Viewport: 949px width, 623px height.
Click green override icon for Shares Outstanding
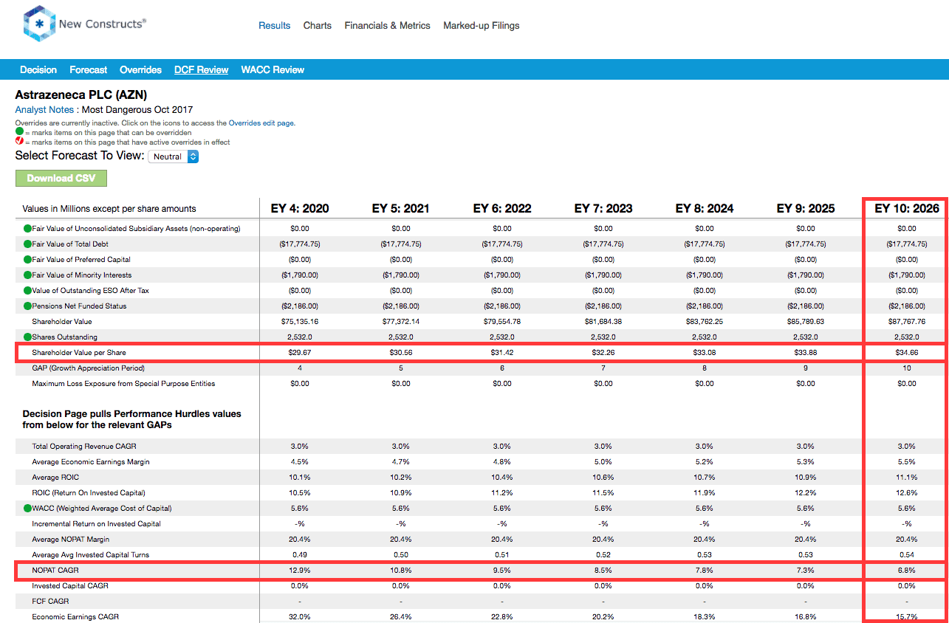point(27,337)
